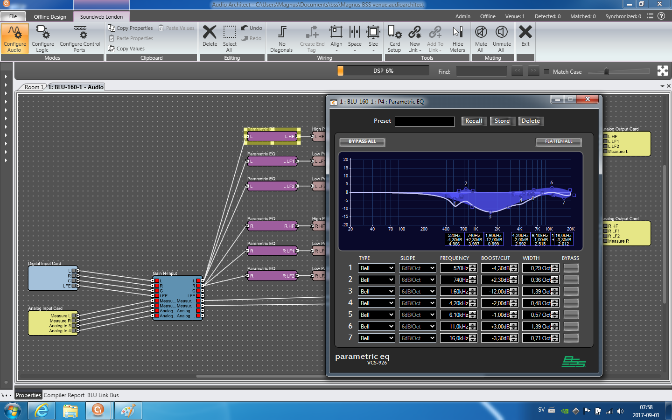Open the Align tool
Screen dimensions: 672x420
(x=336, y=39)
